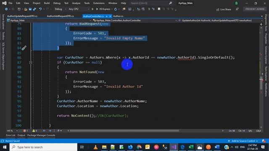Click the Type here to search box
This screenshot has width=269, height=151.
(43, 147)
